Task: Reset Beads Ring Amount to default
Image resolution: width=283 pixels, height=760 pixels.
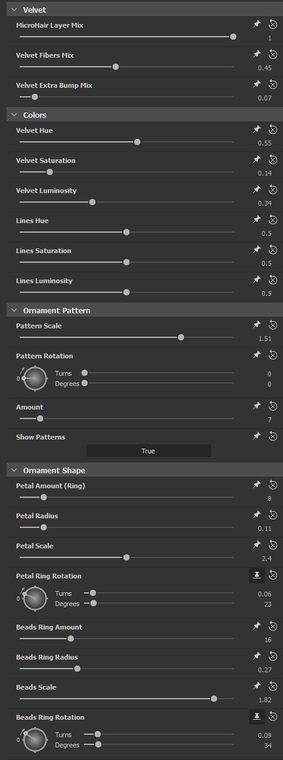Action: (273, 626)
